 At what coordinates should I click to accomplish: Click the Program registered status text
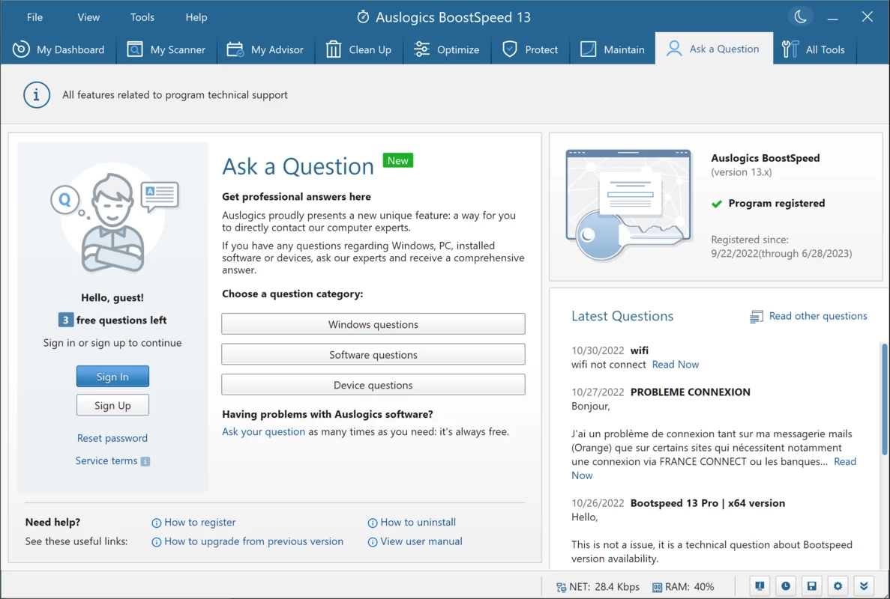pyautogui.click(x=777, y=203)
